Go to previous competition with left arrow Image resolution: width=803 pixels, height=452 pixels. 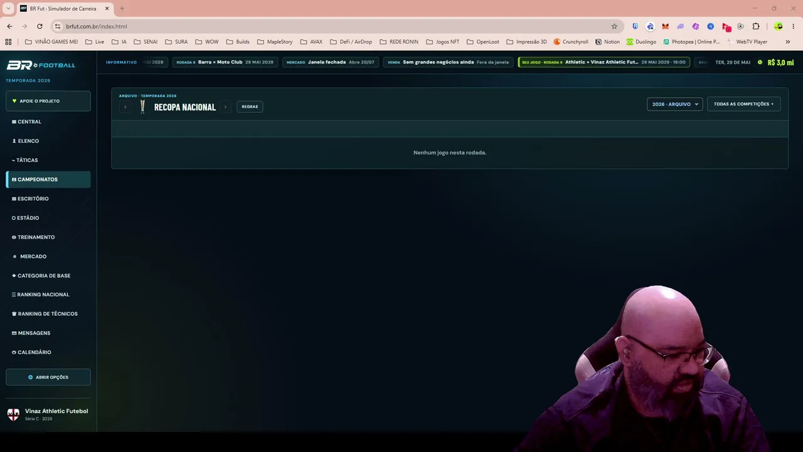click(x=125, y=107)
